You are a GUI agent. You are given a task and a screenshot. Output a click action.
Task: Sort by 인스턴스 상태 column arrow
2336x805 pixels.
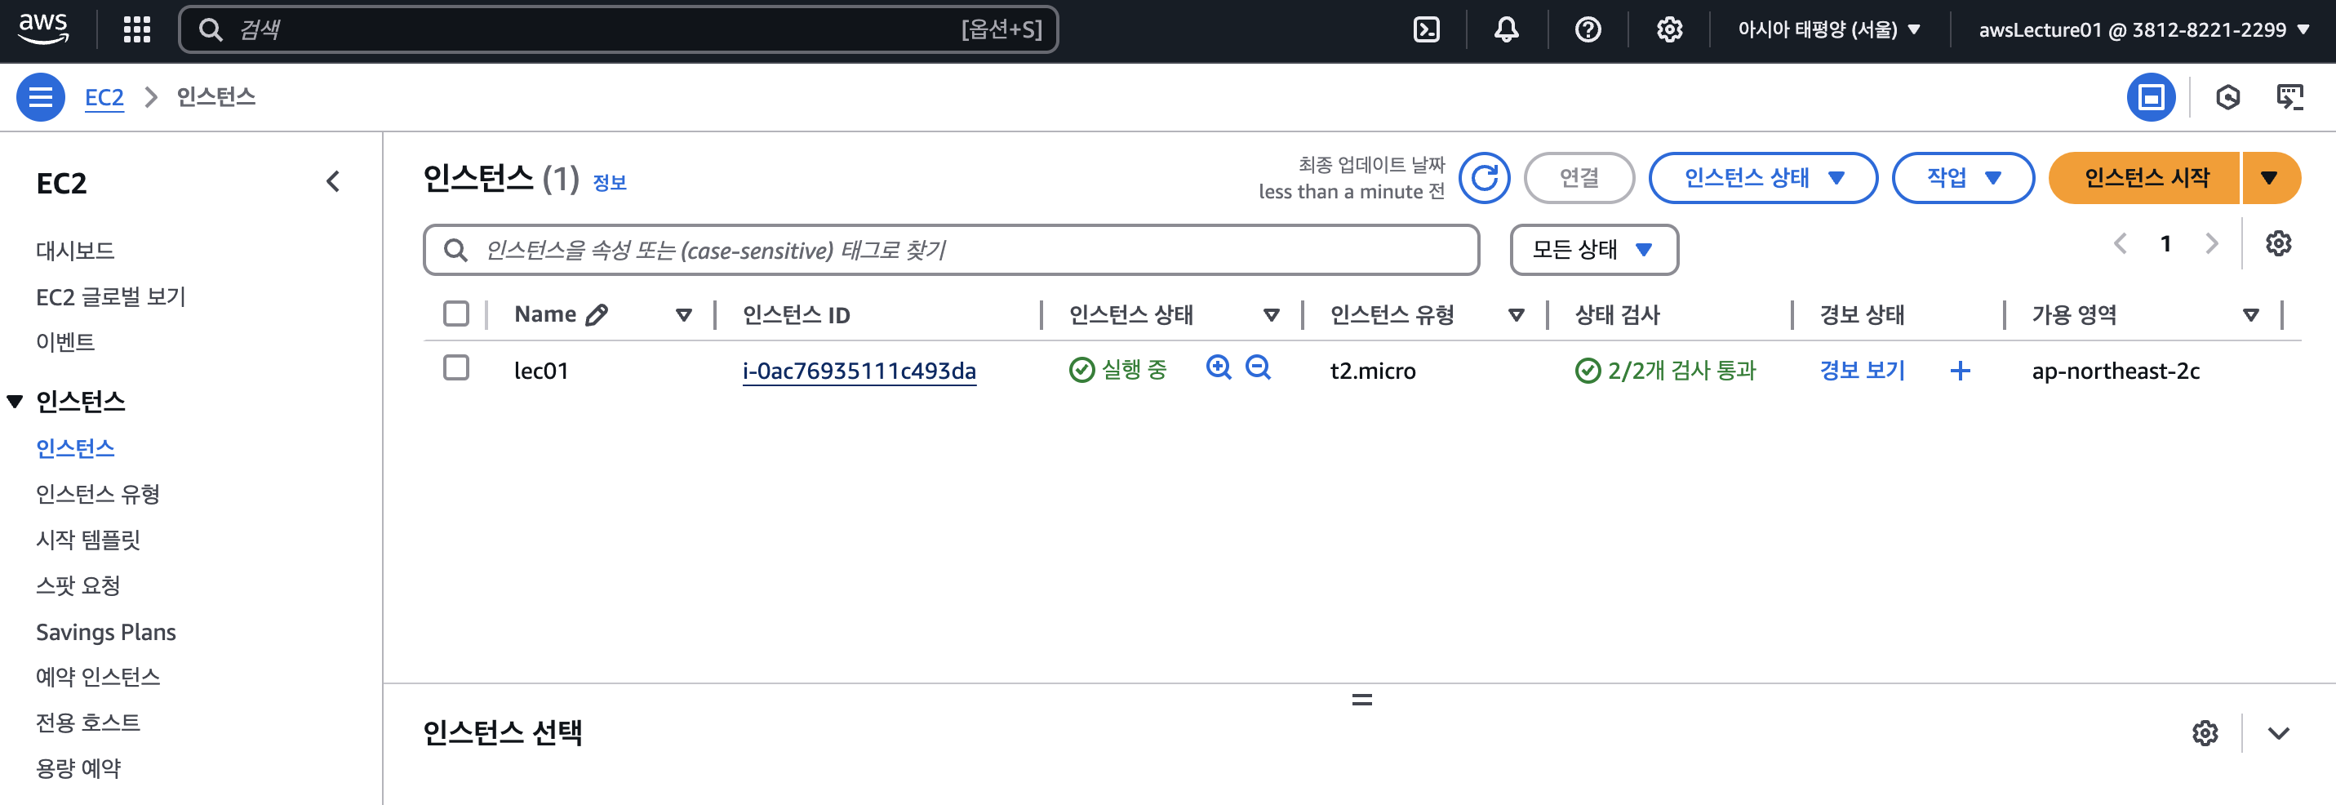(x=1272, y=315)
